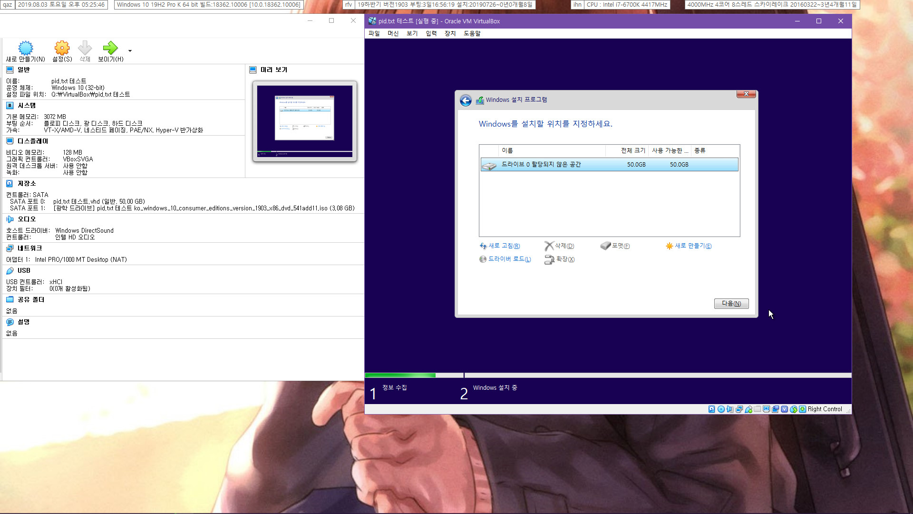Open the 일반 section heading link

coord(24,70)
